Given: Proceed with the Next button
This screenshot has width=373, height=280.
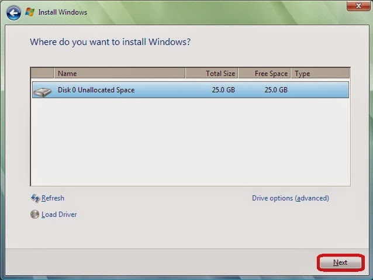Looking at the screenshot, I should coord(340,262).
